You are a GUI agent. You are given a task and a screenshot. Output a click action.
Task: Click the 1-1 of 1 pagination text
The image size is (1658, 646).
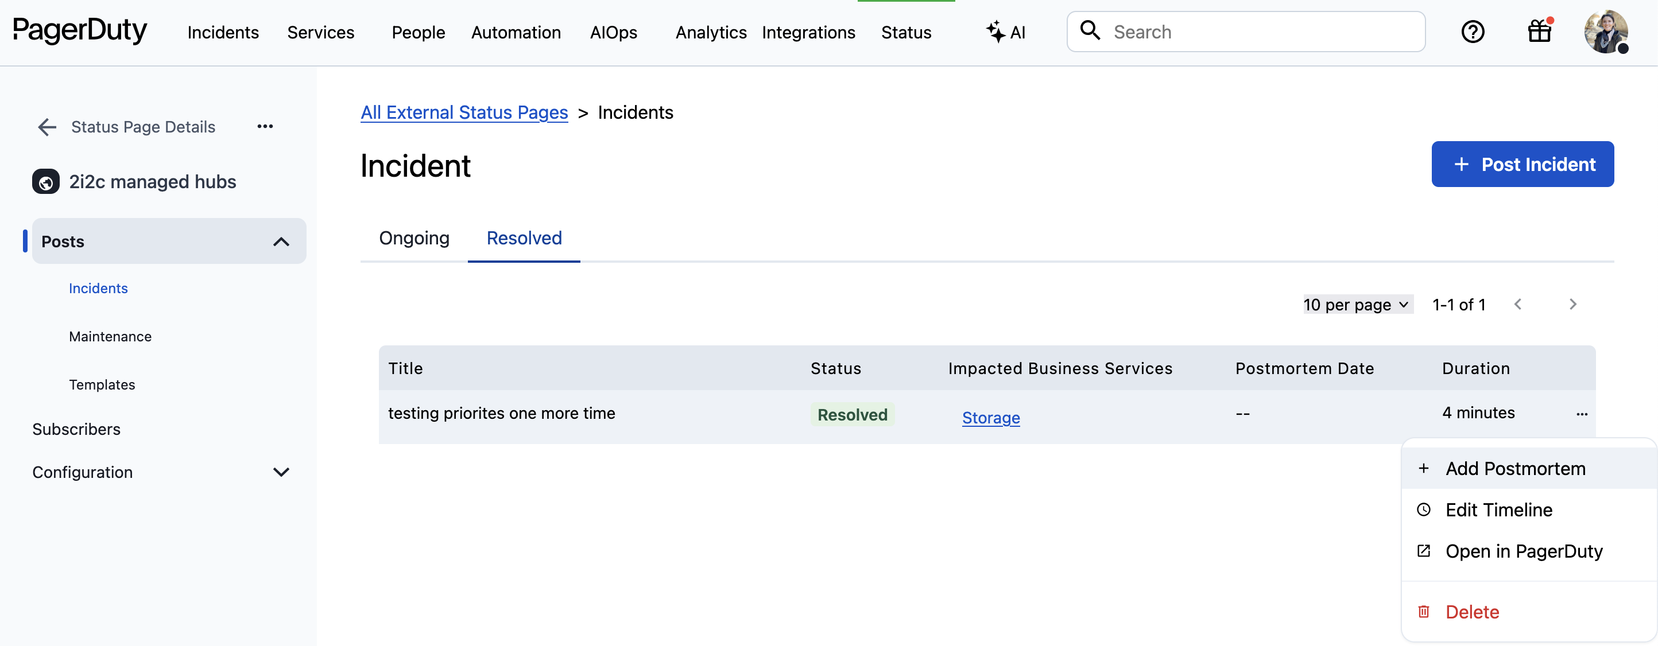coord(1459,304)
